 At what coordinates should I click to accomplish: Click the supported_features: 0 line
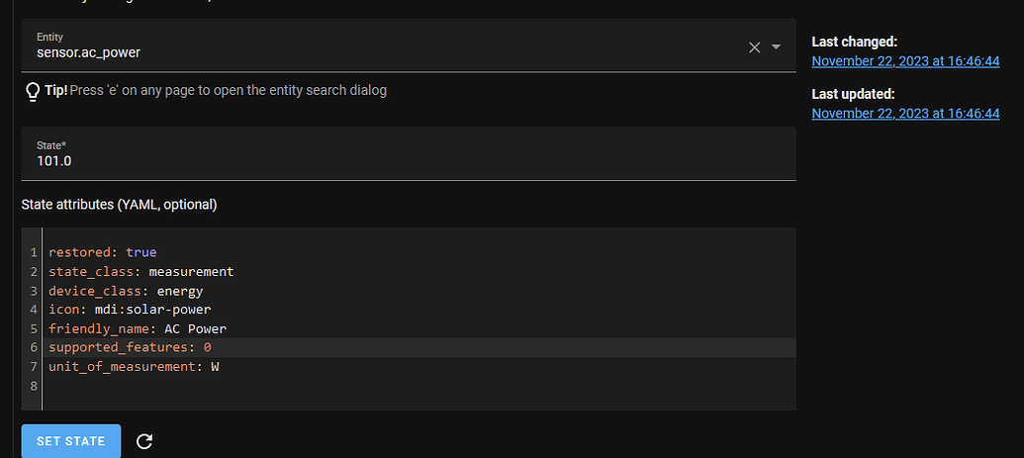[x=130, y=347]
